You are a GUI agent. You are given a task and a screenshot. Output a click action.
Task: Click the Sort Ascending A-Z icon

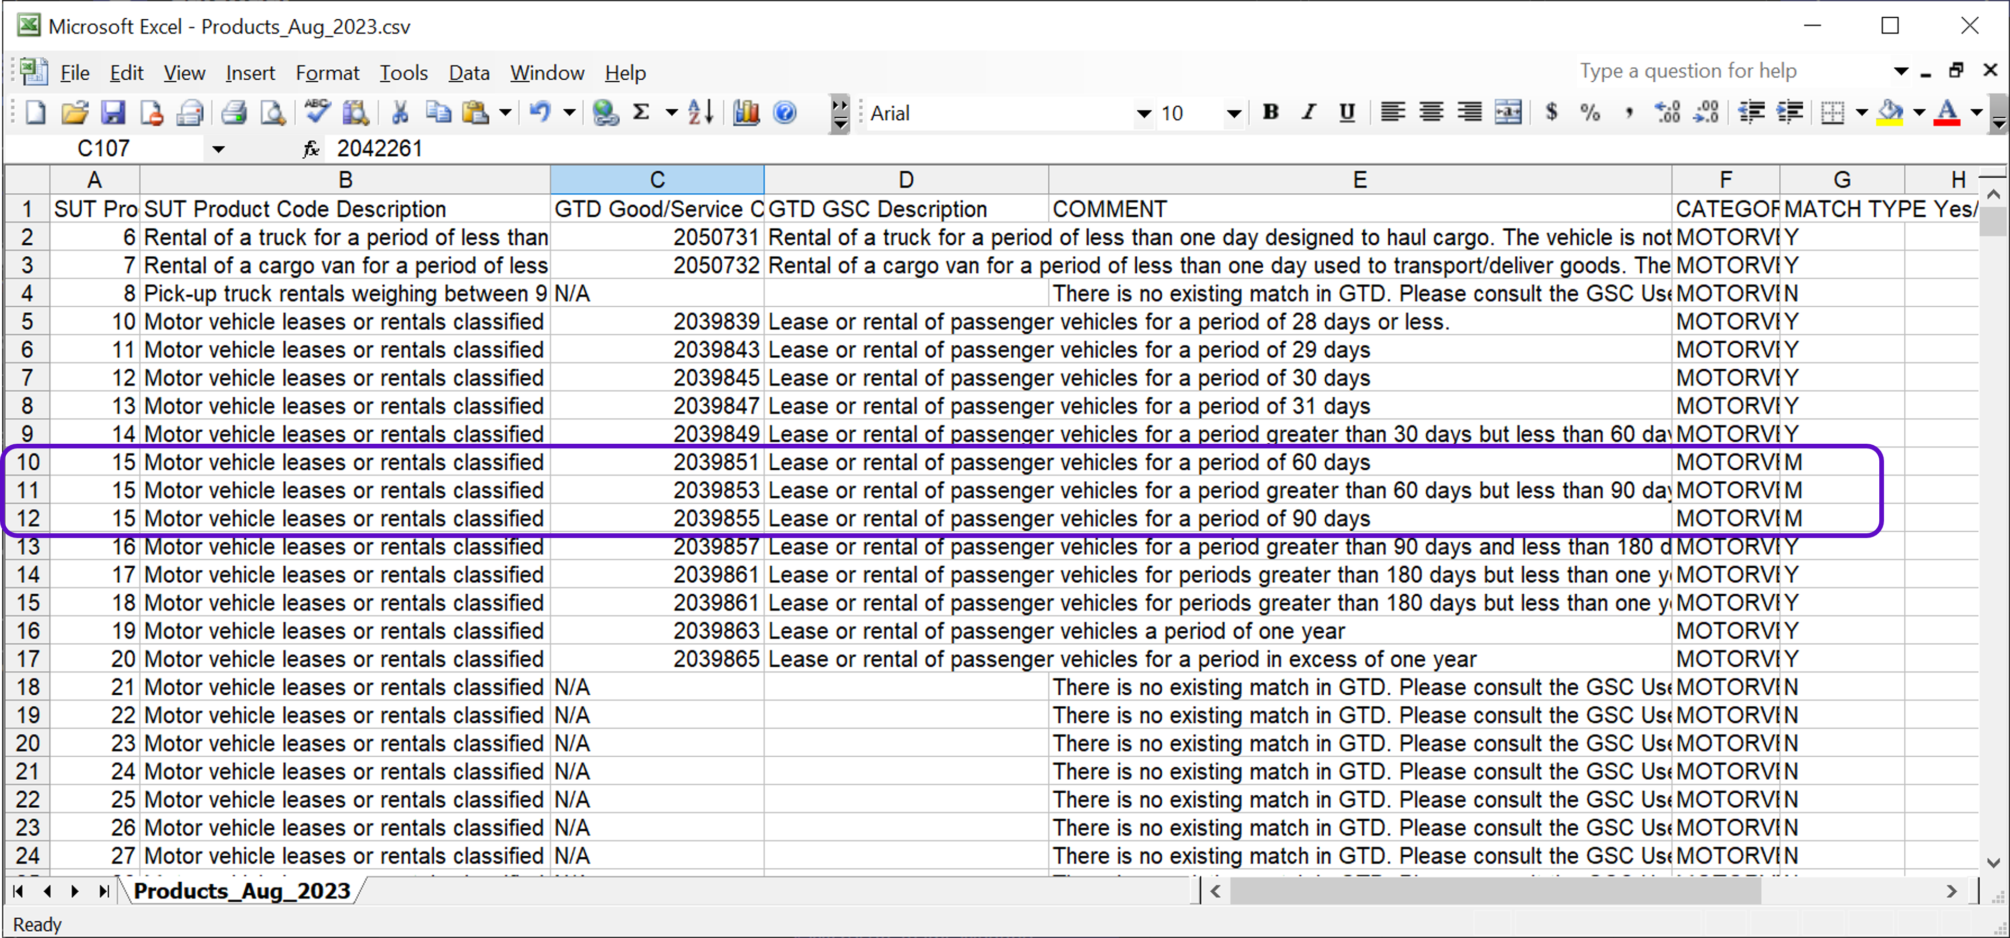[700, 113]
